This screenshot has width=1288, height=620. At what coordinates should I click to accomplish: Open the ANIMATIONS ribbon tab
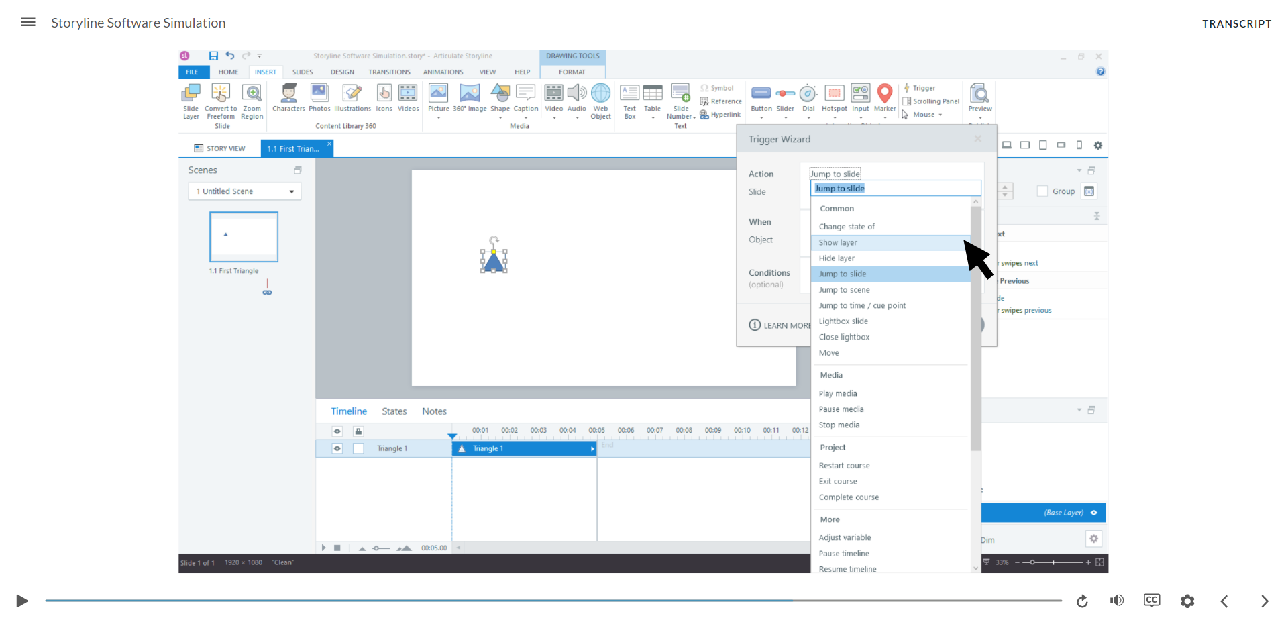[443, 72]
